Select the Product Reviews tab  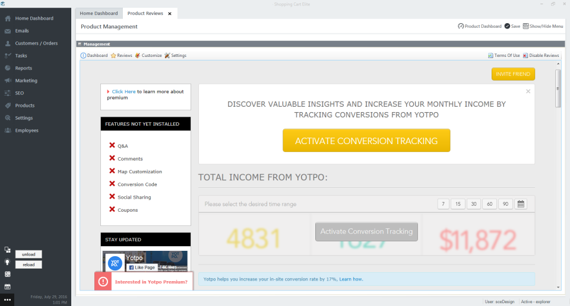coord(145,14)
